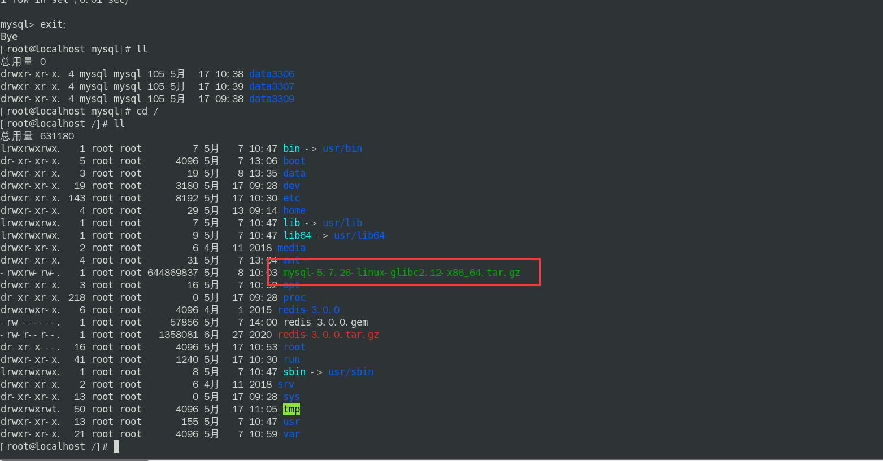
Task: Click the etc directory name
Action: [x=292, y=198]
